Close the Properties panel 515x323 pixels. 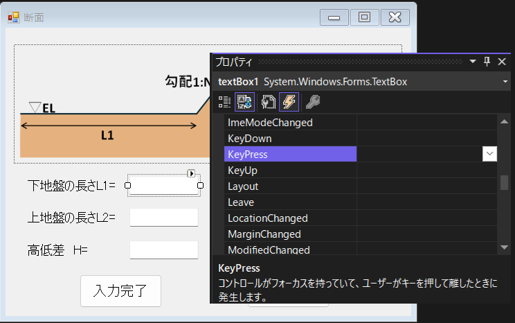coord(502,62)
